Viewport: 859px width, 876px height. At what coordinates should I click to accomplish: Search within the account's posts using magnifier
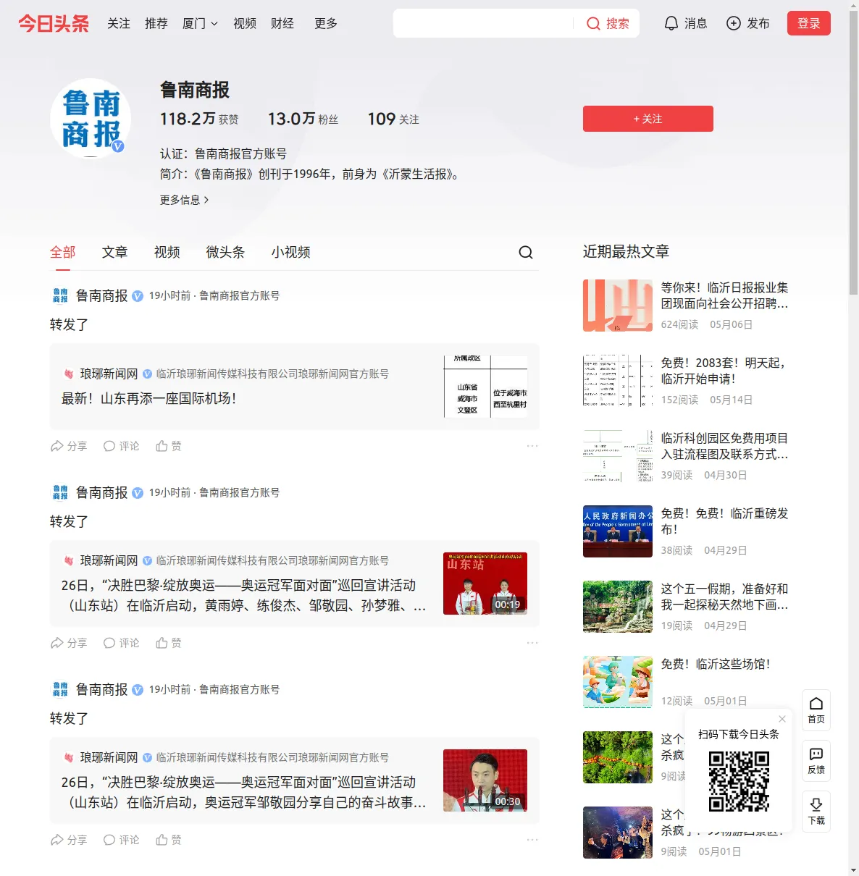[526, 252]
